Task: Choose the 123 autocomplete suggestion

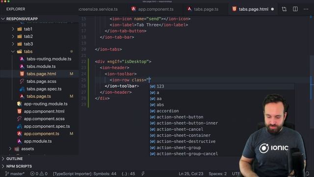Action: pos(222,87)
